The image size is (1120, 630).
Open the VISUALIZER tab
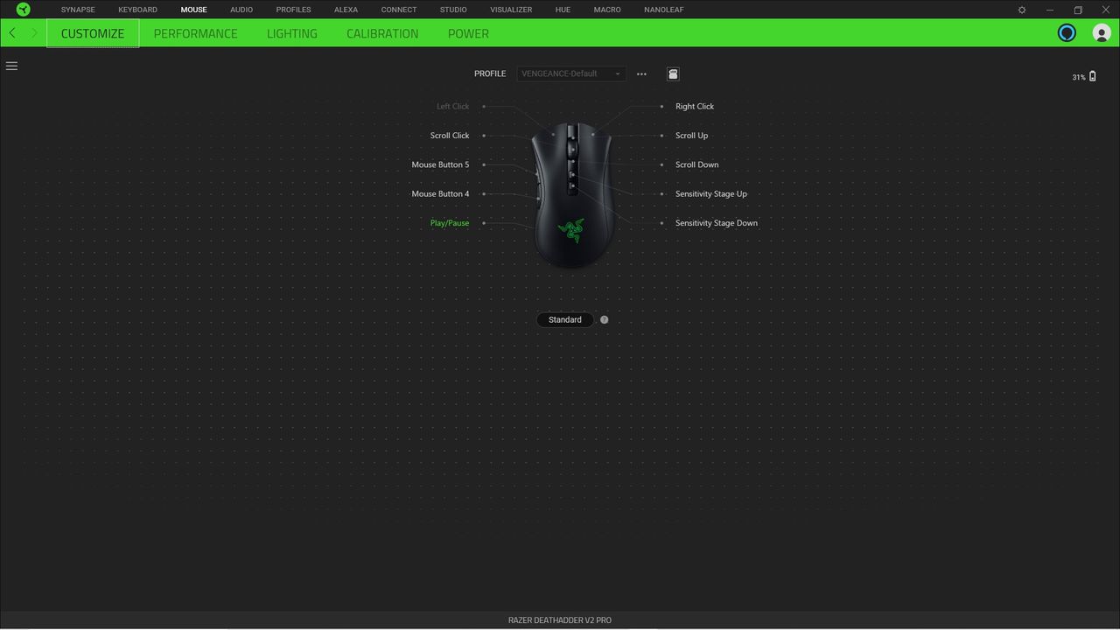tap(511, 10)
